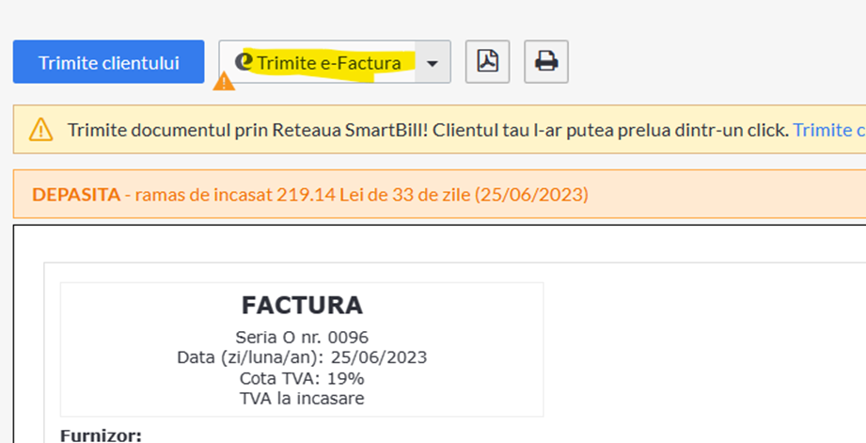Click the blue Trimite clientului button
The height and width of the screenshot is (443, 866).
coord(109,62)
